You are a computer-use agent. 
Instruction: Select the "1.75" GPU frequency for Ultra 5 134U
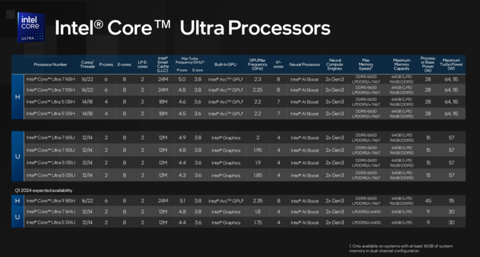258,222
